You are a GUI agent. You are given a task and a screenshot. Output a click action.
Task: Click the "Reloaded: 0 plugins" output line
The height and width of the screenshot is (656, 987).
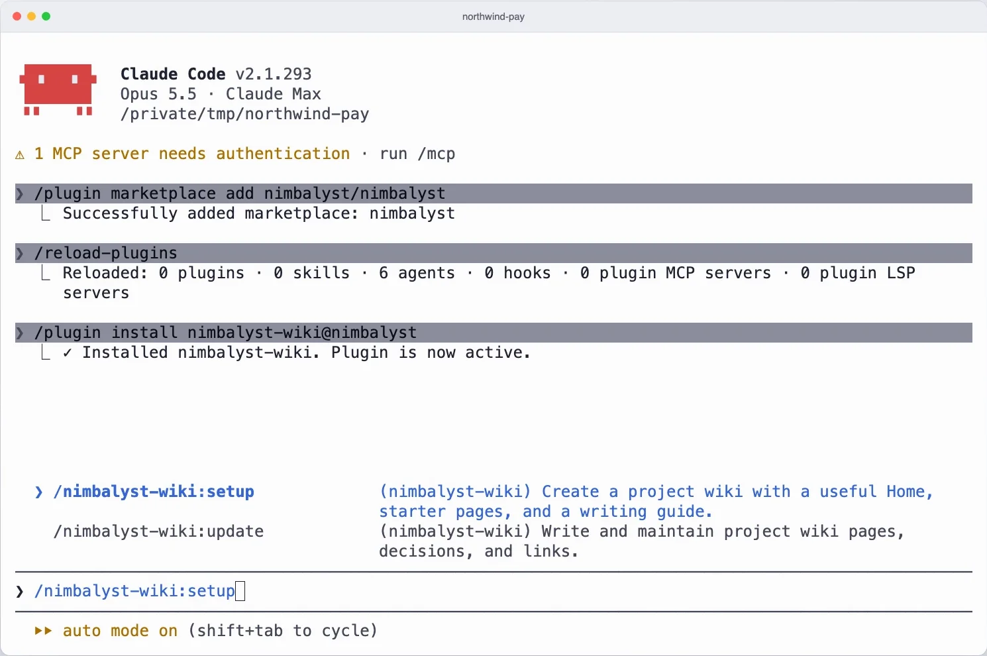coord(489,283)
